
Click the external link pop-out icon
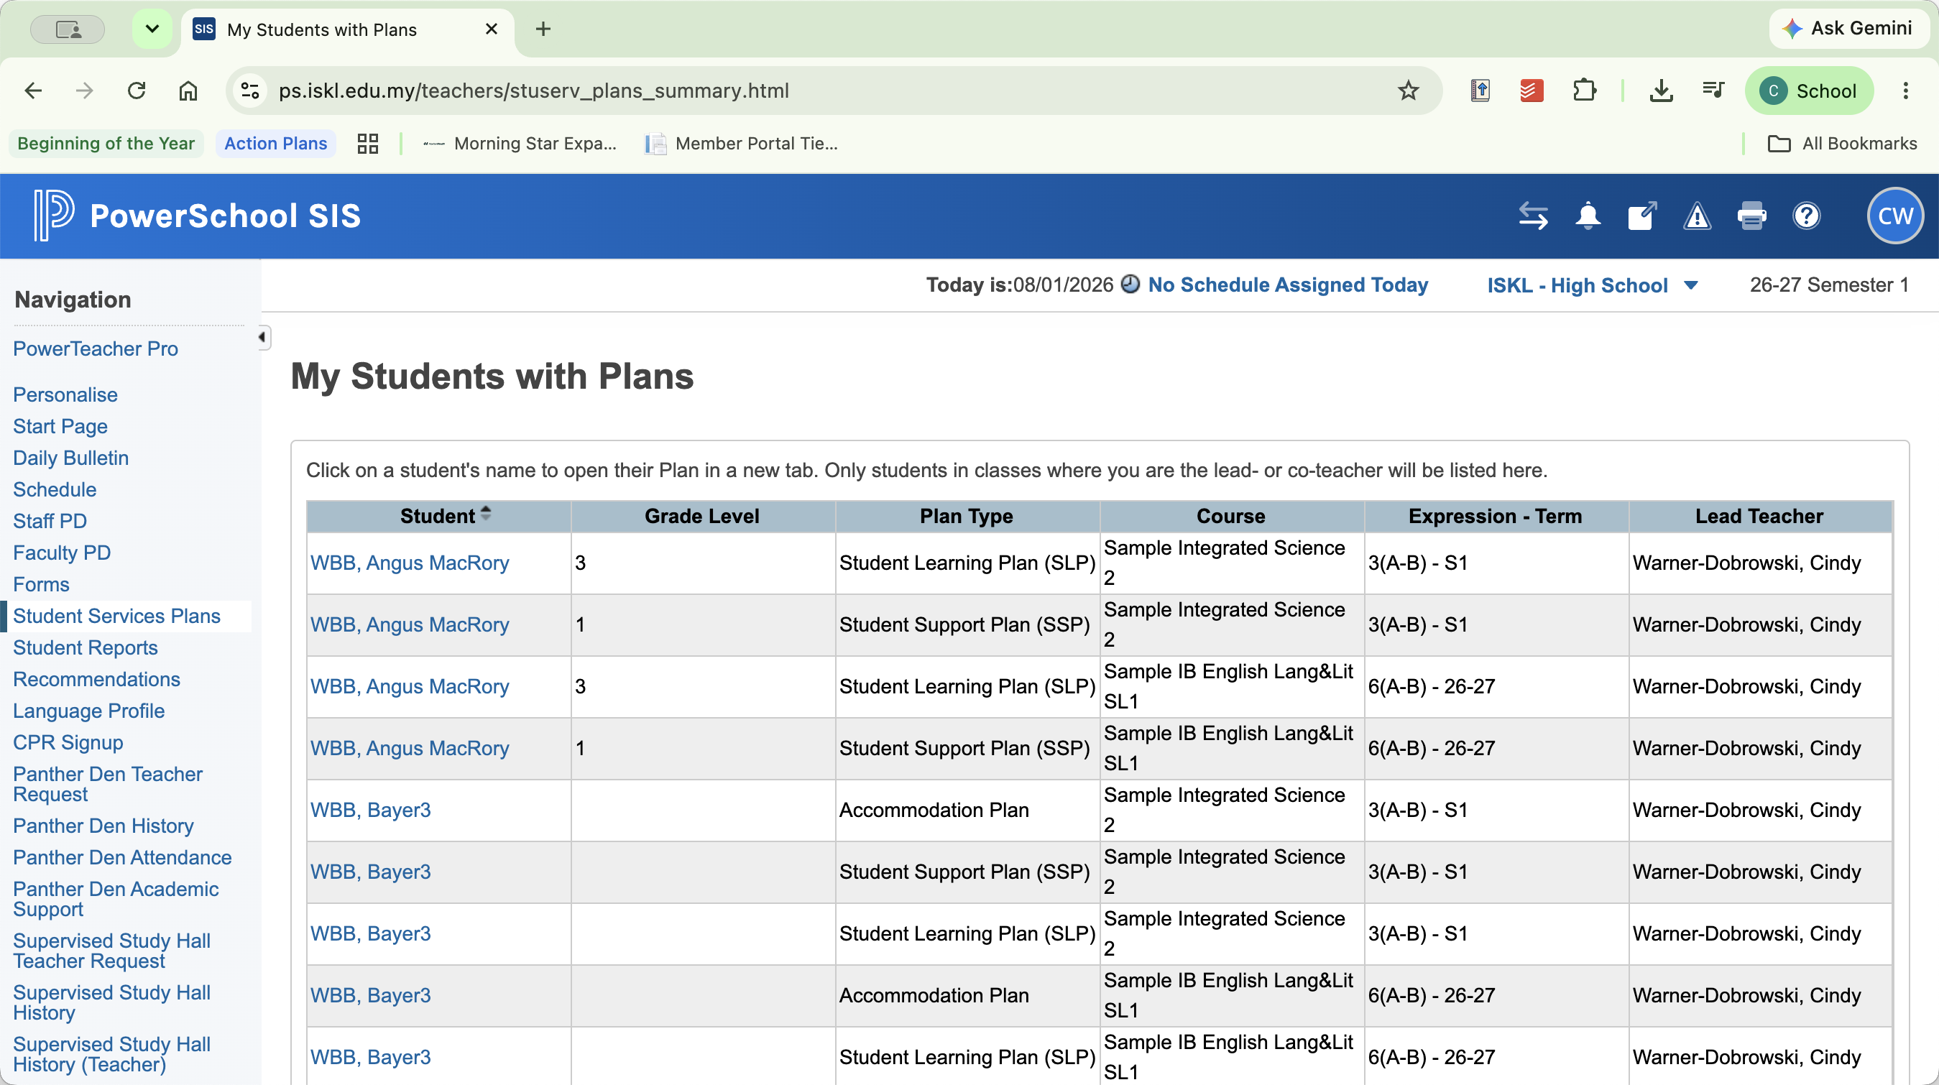coord(1641,216)
